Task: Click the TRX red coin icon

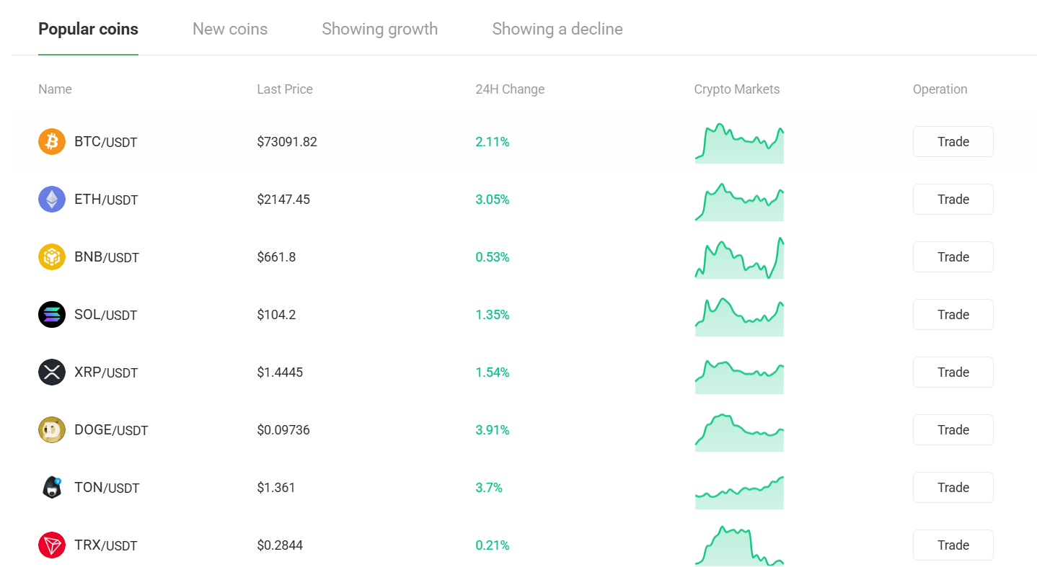Action: point(52,545)
